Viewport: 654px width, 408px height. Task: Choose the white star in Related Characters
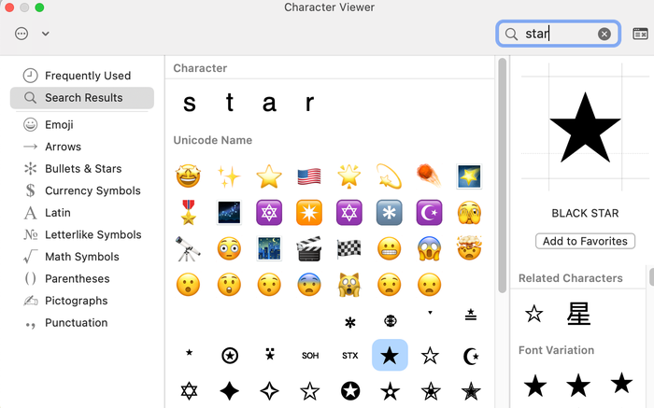pos(533,314)
